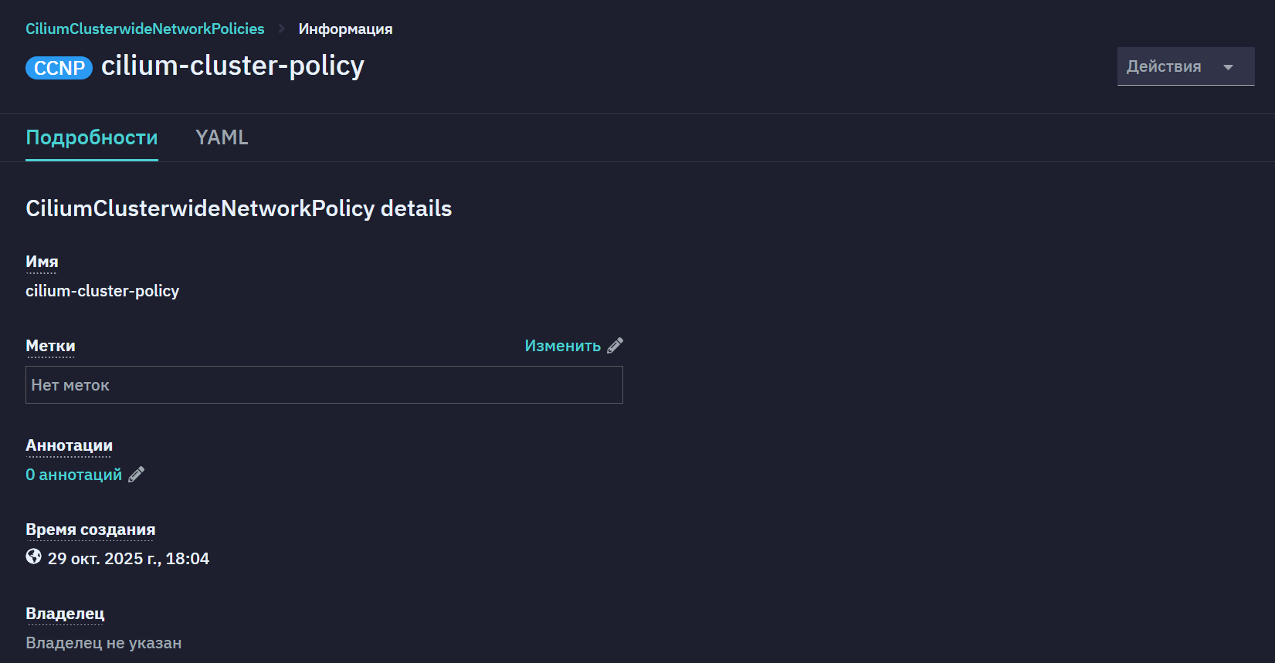
Task: Click the CCNP resource badge
Action: coord(59,68)
